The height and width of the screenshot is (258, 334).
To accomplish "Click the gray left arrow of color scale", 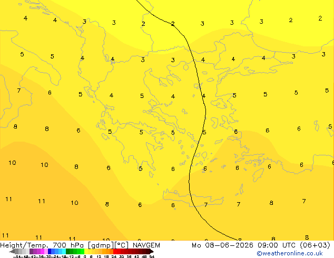I will pos(12,251).
